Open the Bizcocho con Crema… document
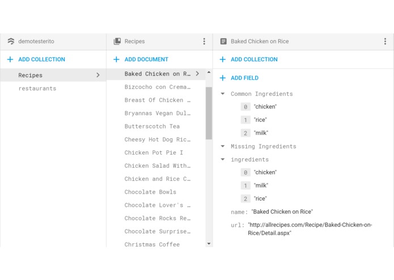 tap(158, 87)
